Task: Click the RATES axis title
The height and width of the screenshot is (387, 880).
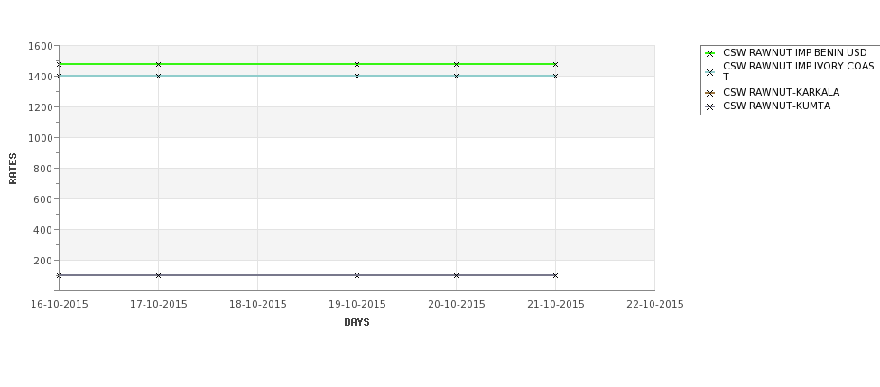Action: pos(13,169)
